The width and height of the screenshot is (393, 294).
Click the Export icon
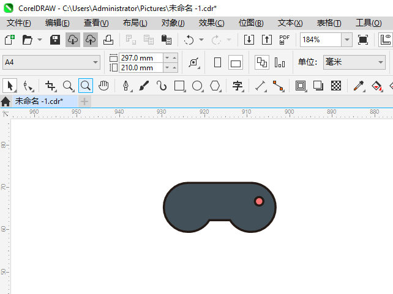point(267,40)
